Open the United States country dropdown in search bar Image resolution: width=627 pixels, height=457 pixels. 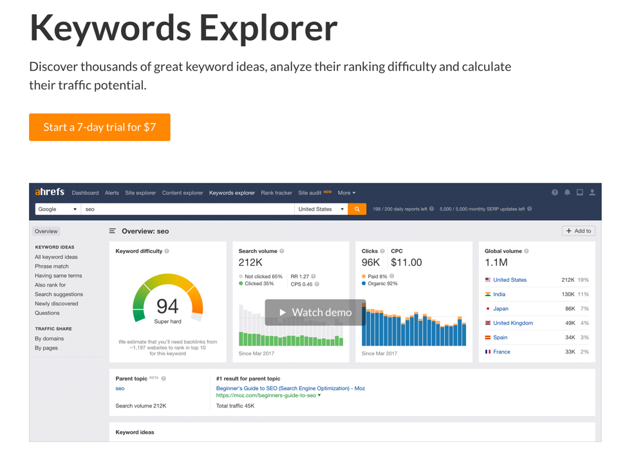point(321,209)
